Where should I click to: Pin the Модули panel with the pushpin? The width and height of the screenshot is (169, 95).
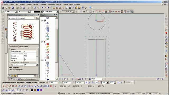point(54,15)
